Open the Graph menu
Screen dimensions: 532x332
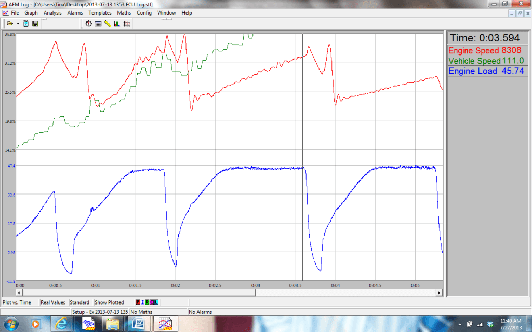point(31,13)
